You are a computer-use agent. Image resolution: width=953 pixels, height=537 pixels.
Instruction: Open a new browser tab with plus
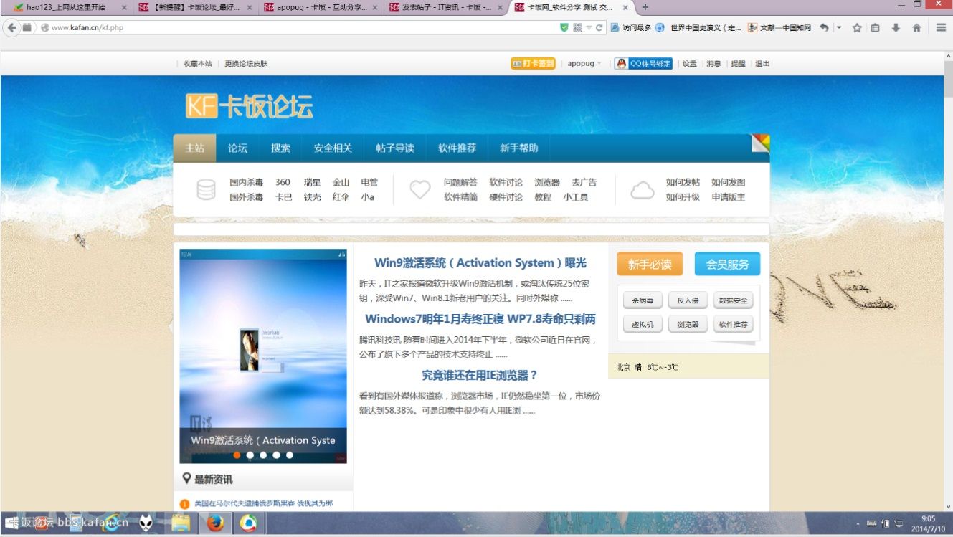(645, 7)
